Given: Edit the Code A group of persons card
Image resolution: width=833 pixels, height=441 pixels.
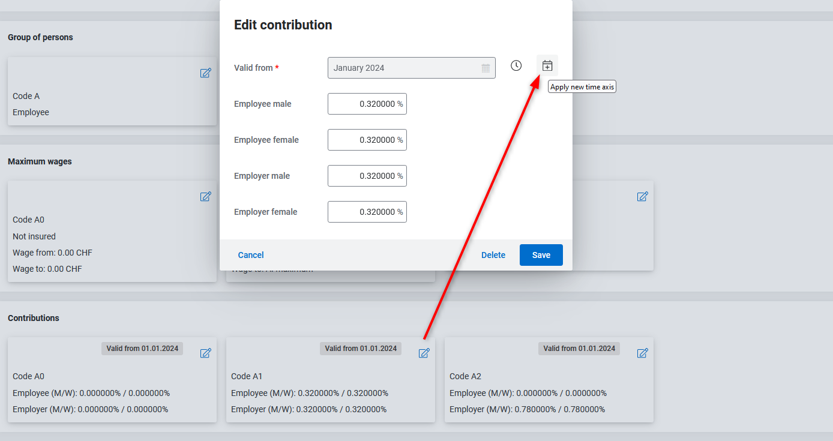Looking at the screenshot, I should [206, 73].
